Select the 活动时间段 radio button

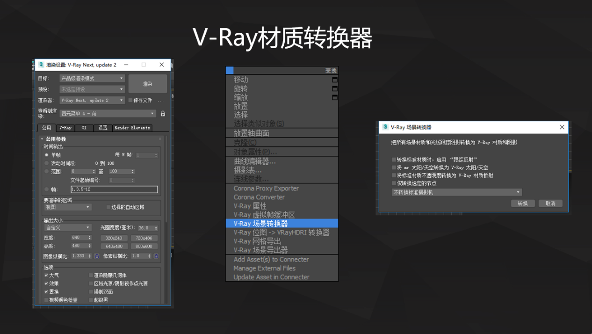[x=46, y=163]
